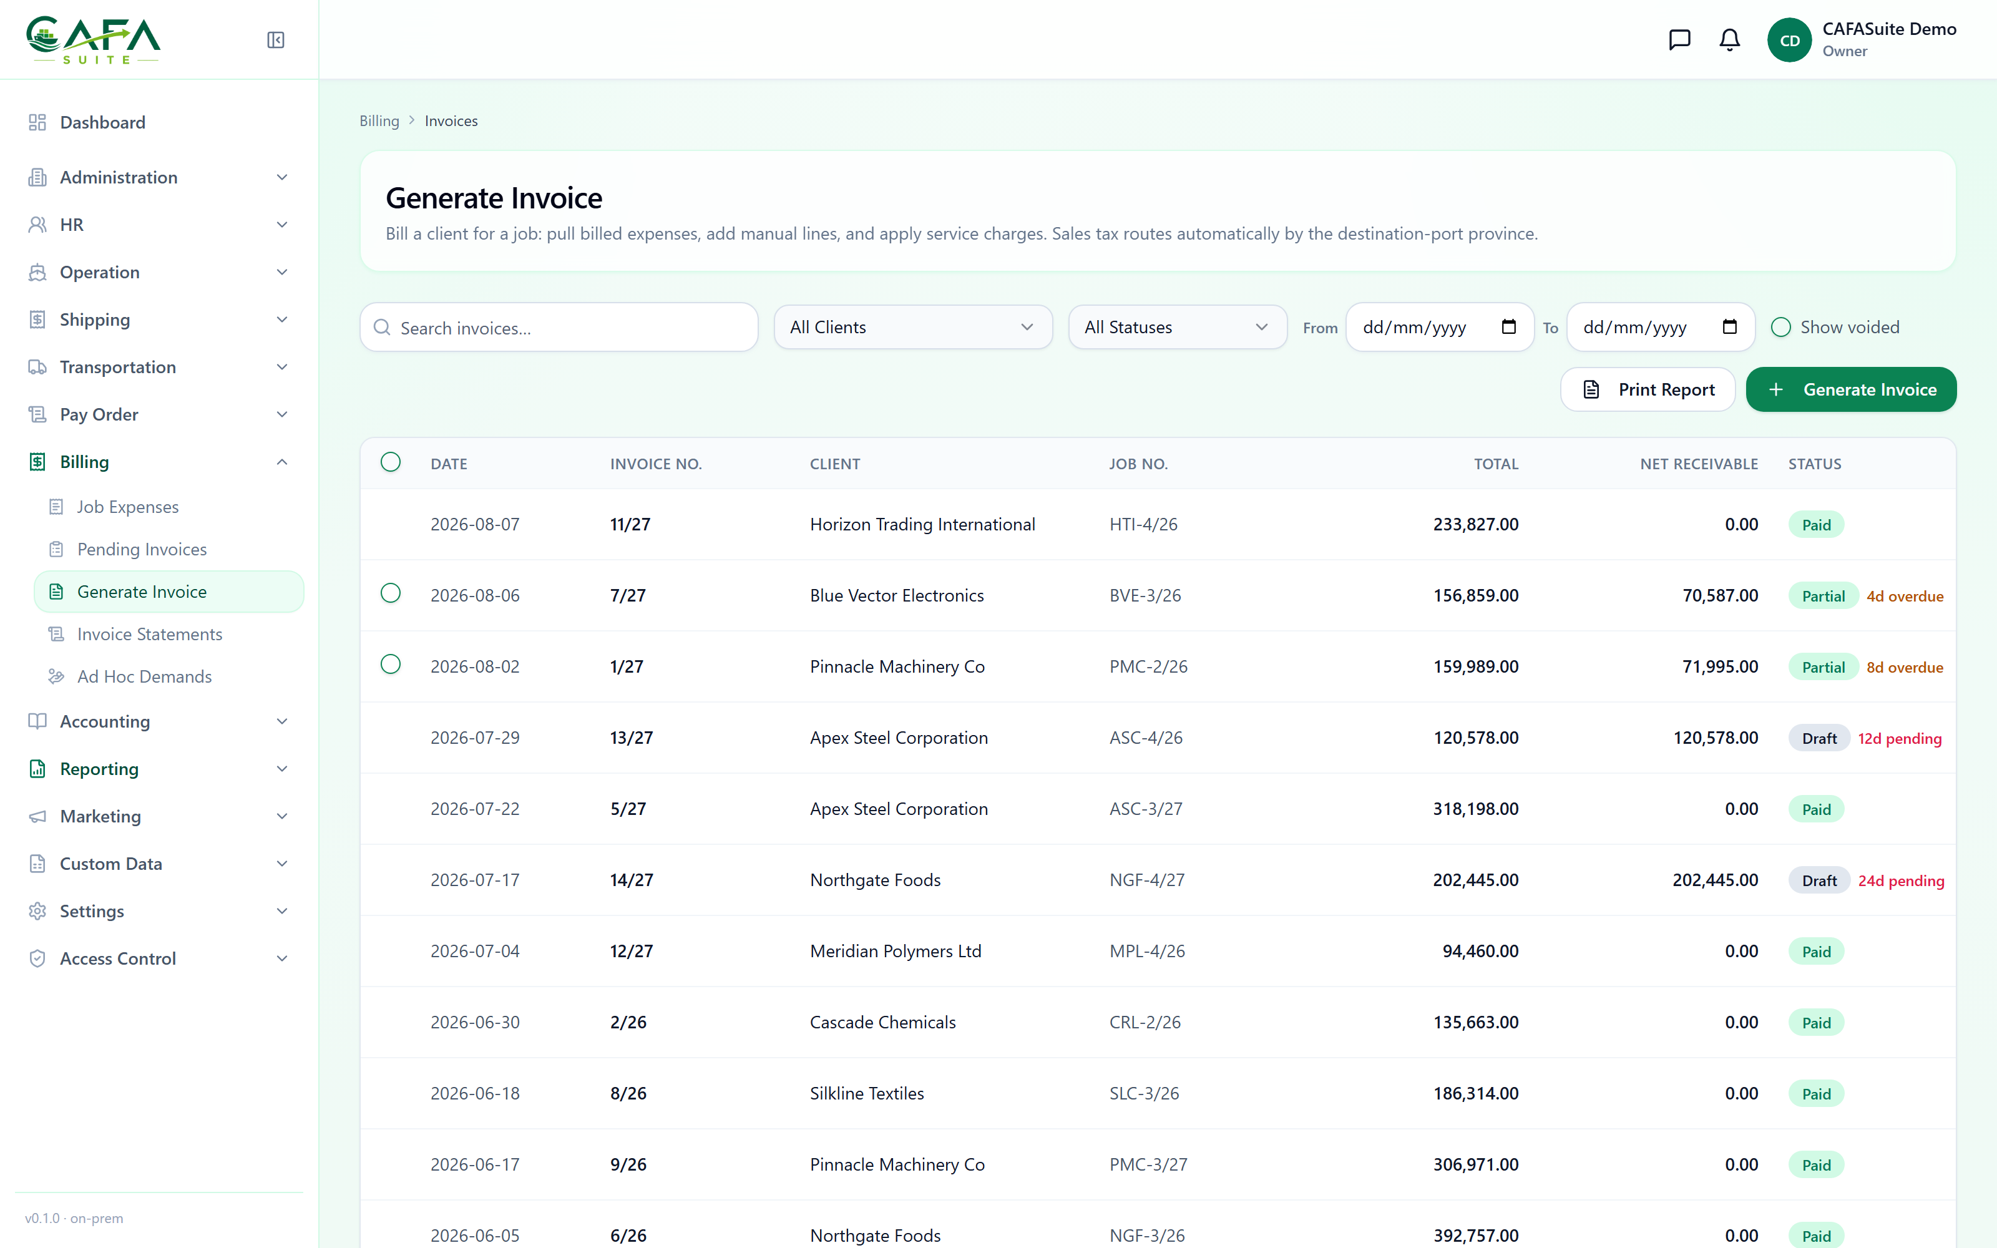
Task: Click the From date input field
Action: coord(1439,327)
